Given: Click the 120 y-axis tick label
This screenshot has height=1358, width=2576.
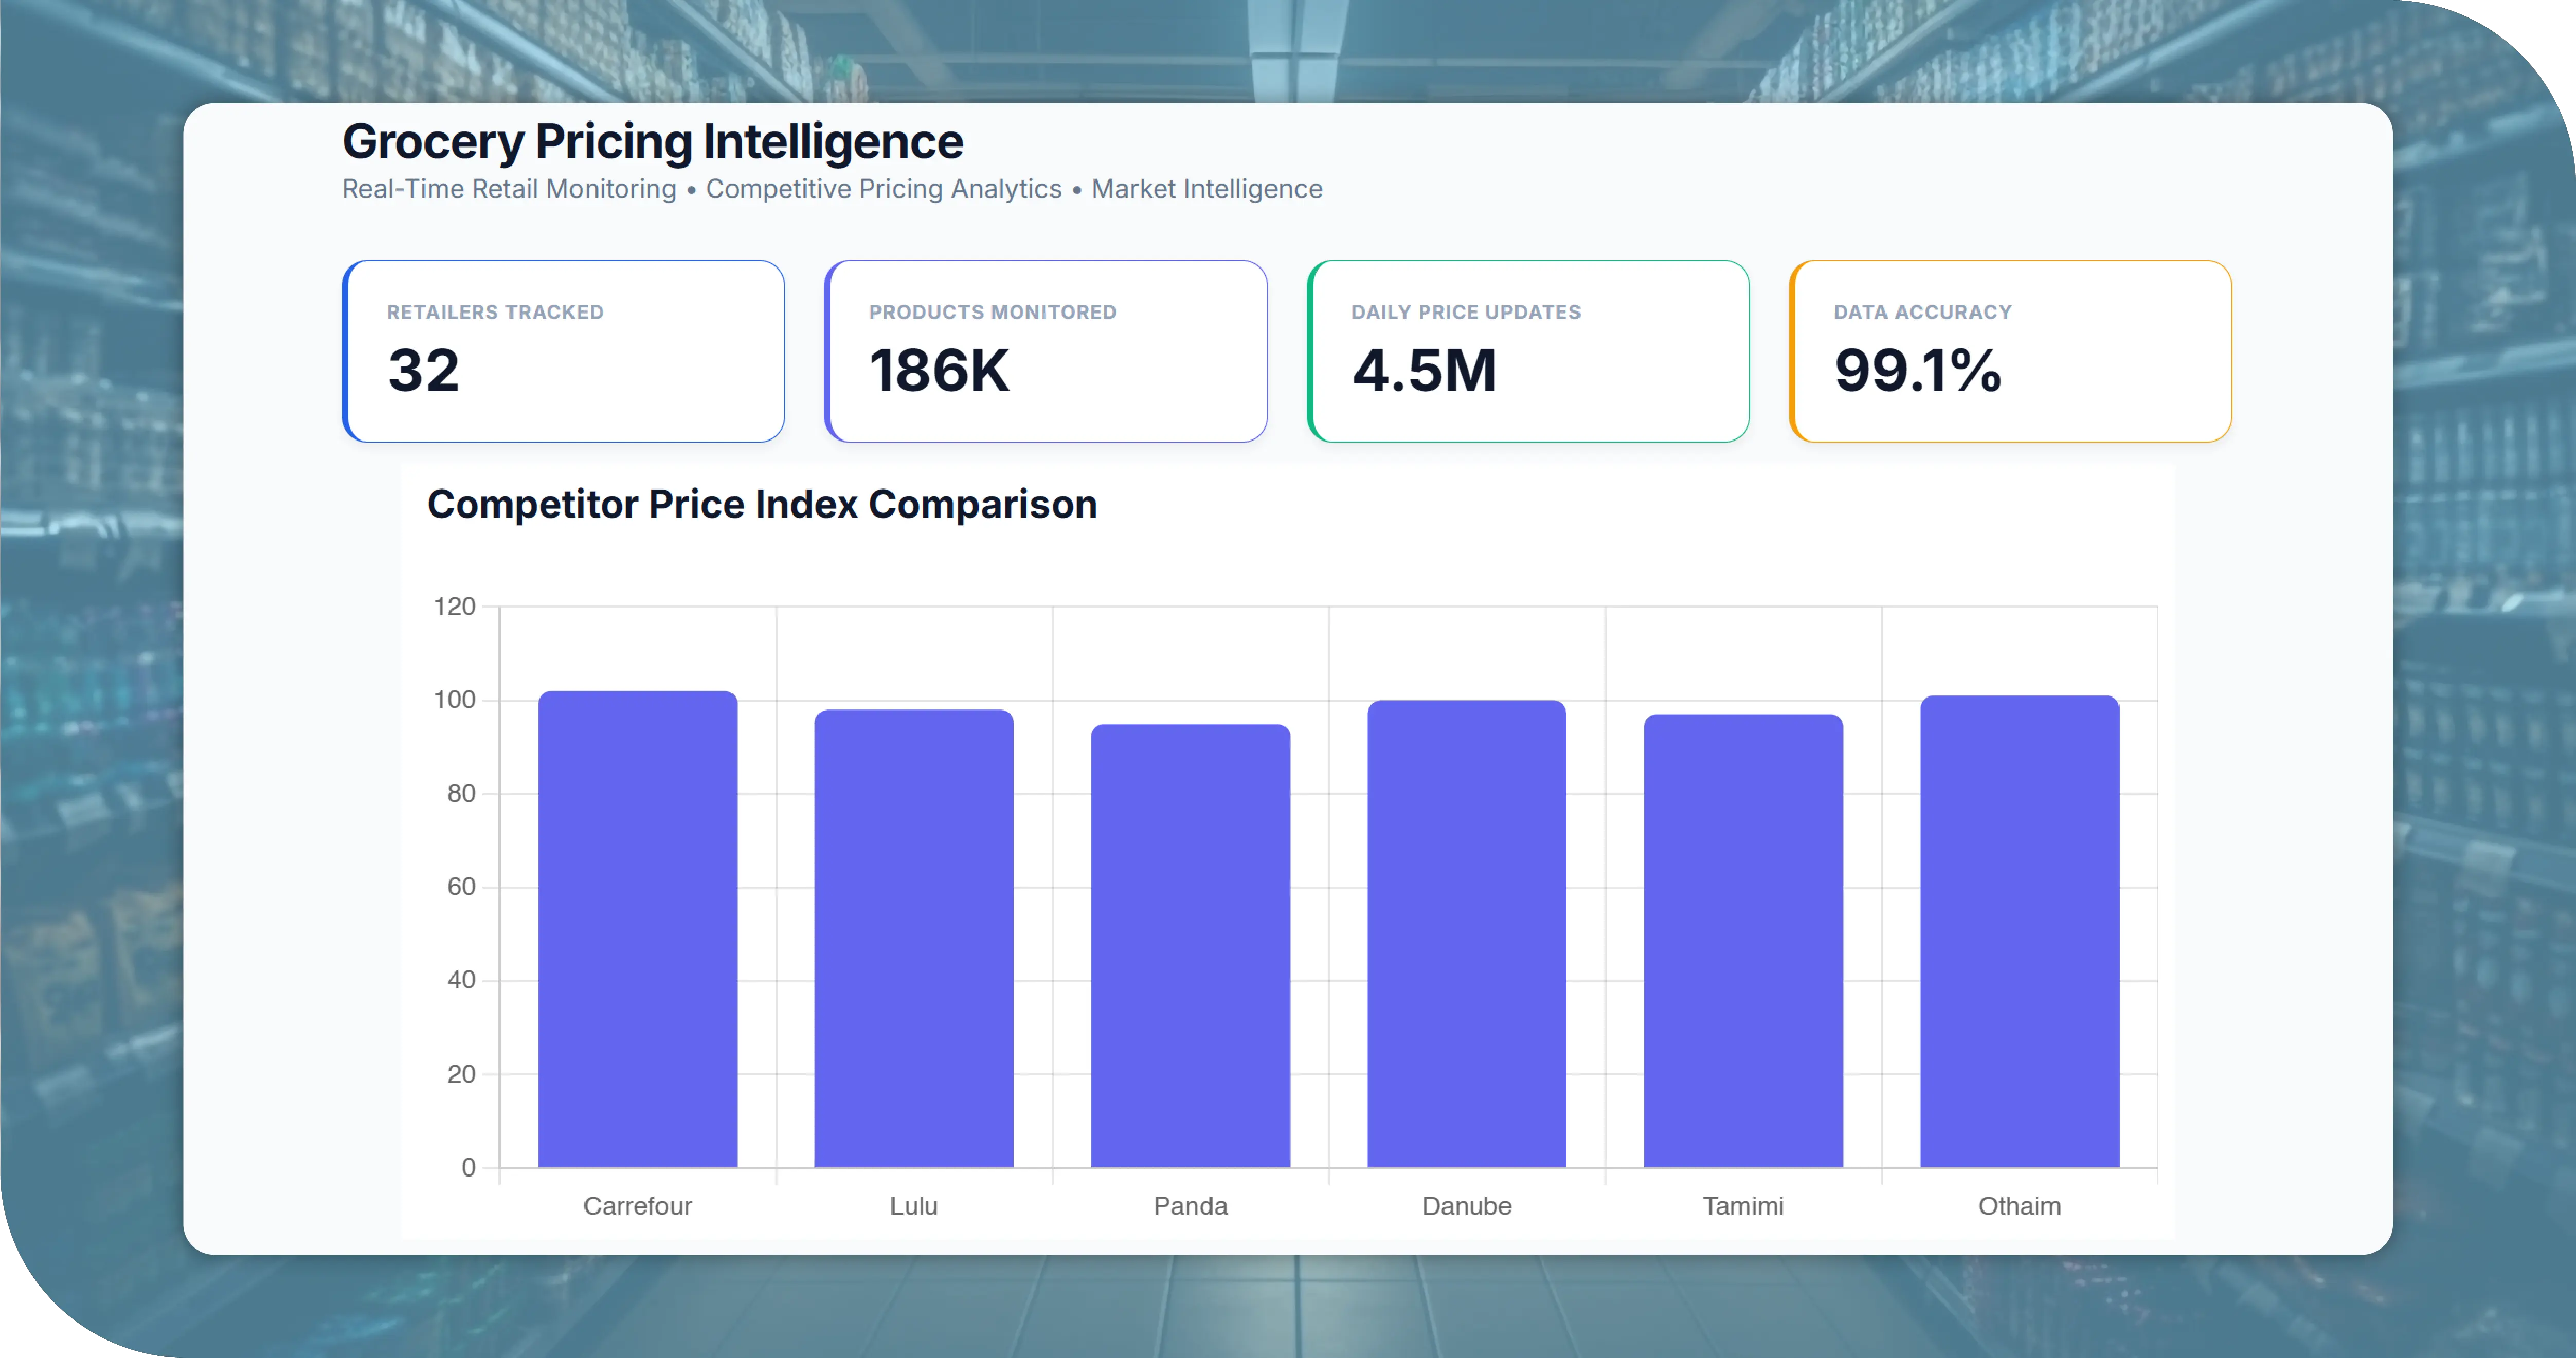Looking at the screenshot, I should coord(454,607).
